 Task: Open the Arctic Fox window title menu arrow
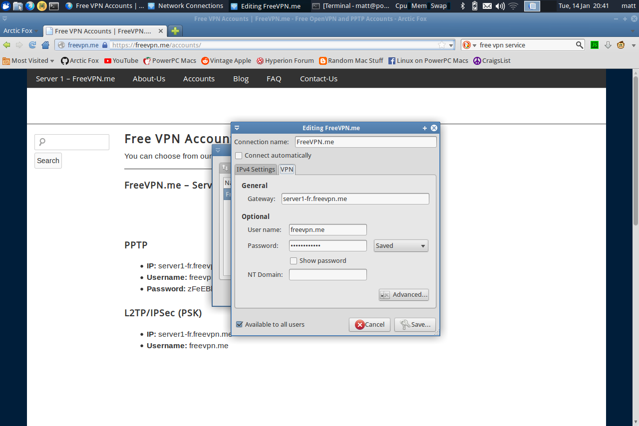tap(4, 19)
